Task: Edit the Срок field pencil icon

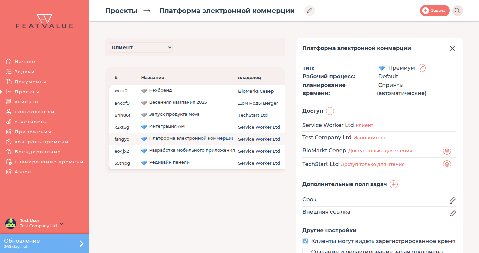Action: click(453, 200)
